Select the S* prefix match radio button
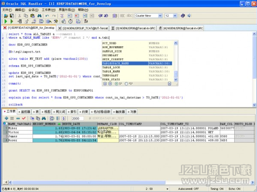The image size is (257, 192). (x=116, y=84)
